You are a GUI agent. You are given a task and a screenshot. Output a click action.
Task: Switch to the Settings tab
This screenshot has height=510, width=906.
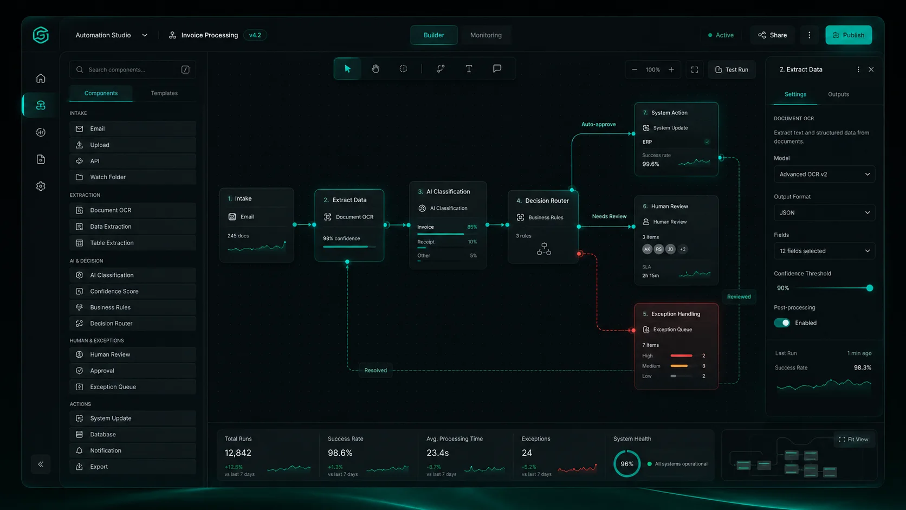coord(795,94)
